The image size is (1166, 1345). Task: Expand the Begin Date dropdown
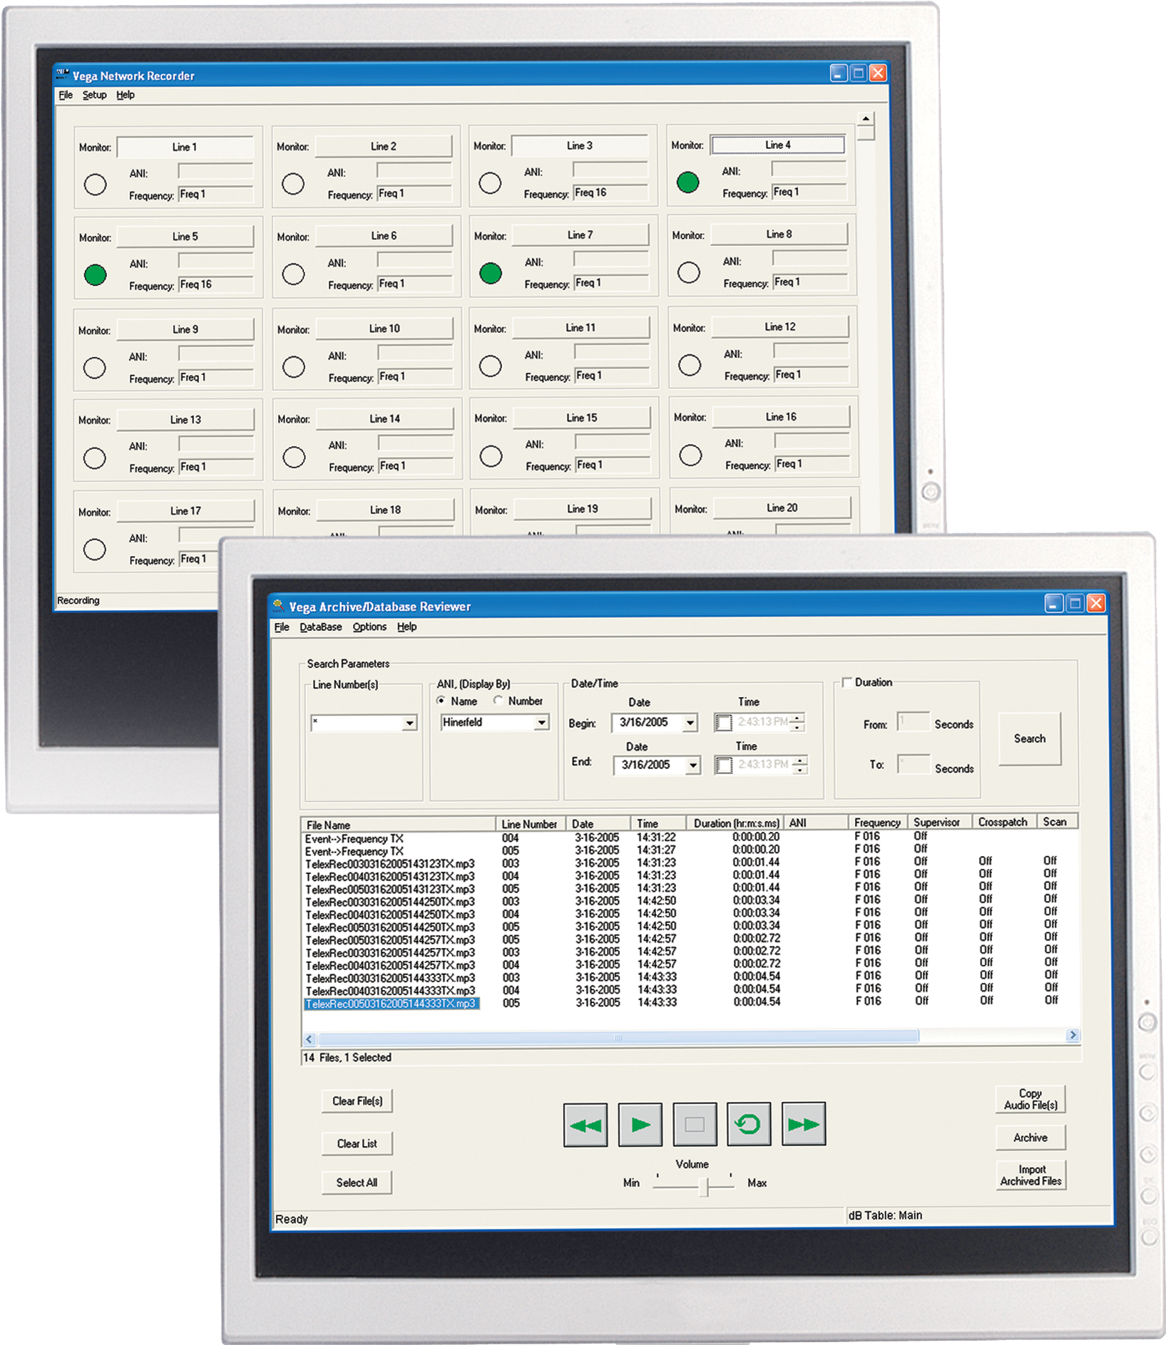coord(690,722)
